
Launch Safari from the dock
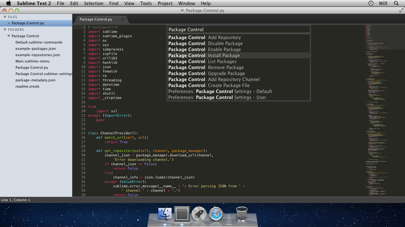pyautogui.click(x=216, y=214)
